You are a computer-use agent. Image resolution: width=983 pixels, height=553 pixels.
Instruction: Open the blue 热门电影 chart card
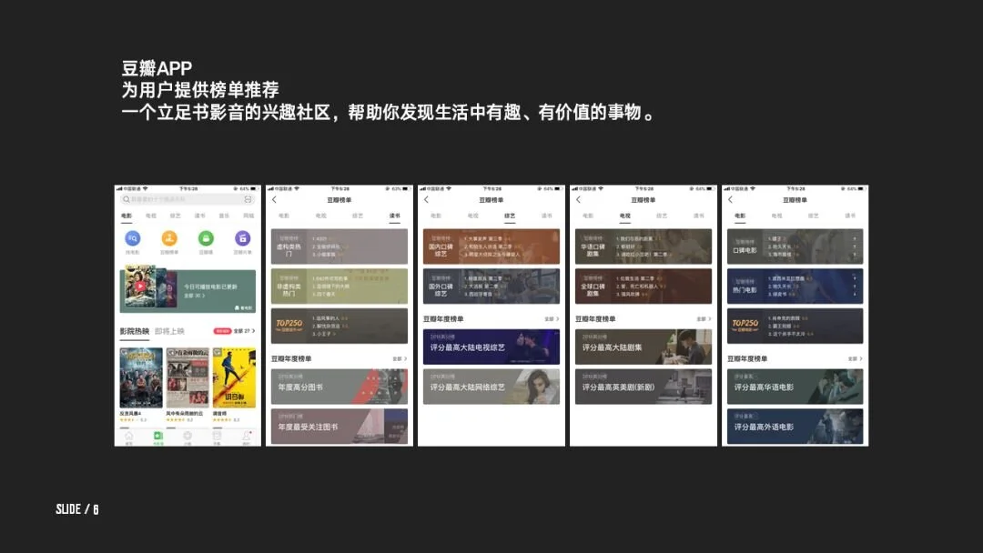795,287
